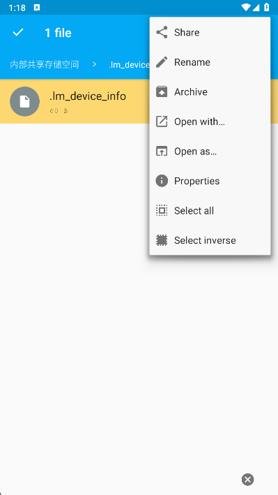This screenshot has height=495, width=278.
Task: Open the Open with… option
Action: 210,121
